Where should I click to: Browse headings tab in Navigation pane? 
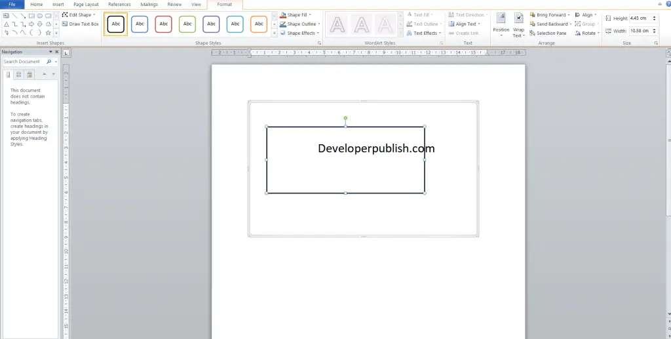tap(8, 75)
